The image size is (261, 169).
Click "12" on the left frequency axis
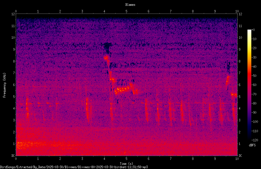coord(13,14)
